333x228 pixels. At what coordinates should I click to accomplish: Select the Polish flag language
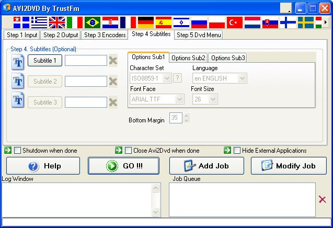point(217,22)
